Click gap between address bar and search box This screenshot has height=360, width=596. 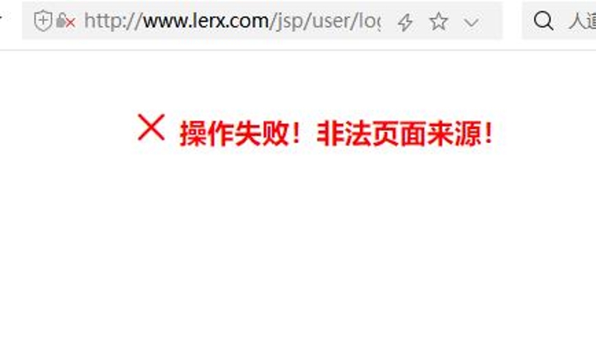pyautogui.click(x=513, y=20)
